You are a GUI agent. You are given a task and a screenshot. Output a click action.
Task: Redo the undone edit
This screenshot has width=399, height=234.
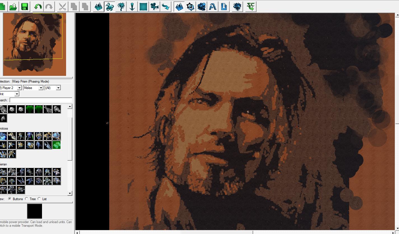[x=49, y=6]
